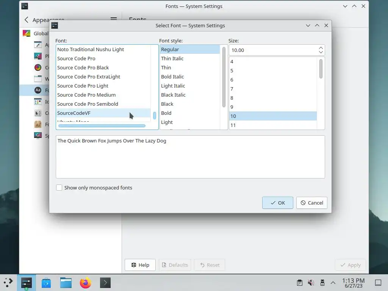Screen dimensions: 388x291
Task: Pick size 9 from size list
Action: pyautogui.click(x=273, y=107)
